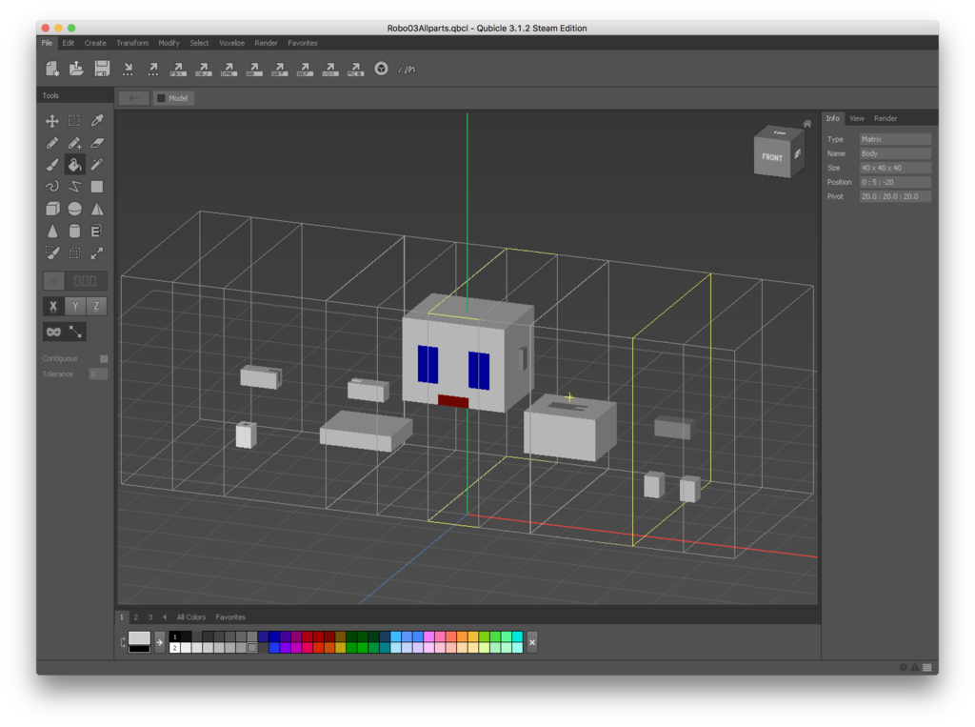Choose the sphere primitive tool
The image size is (975, 727).
[x=74, y=209]
